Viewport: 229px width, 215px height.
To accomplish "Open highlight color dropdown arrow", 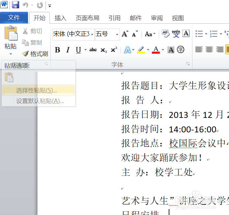I will [x=148, y=50].
